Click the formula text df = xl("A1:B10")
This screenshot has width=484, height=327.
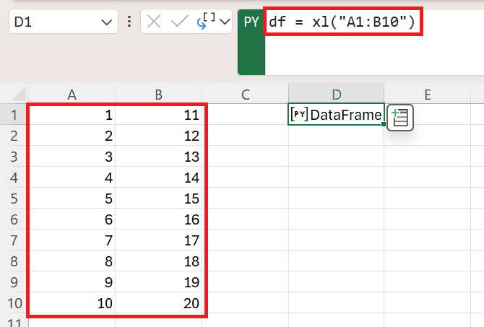pos(342,22)
